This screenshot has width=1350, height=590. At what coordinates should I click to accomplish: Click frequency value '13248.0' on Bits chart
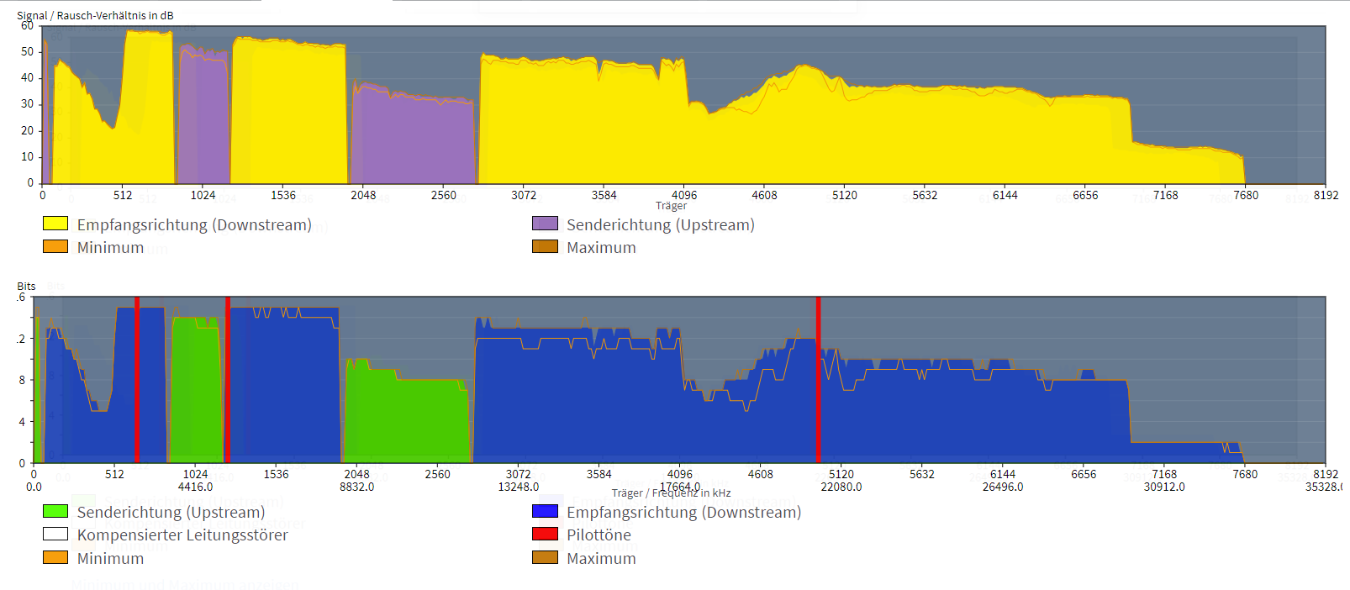[x=519, y=487]
